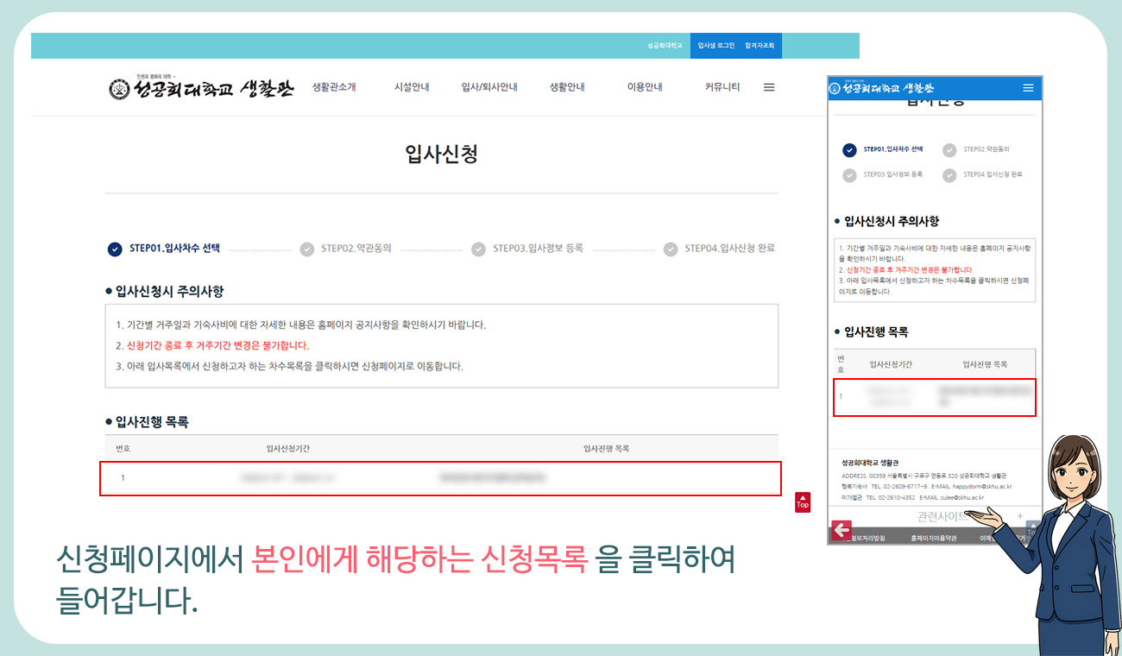Screen dimensions: 1122x656
Task: Select the STEP01 입사차수 선택 check icon
Action: pyautogui.click(x=116, y=249)
